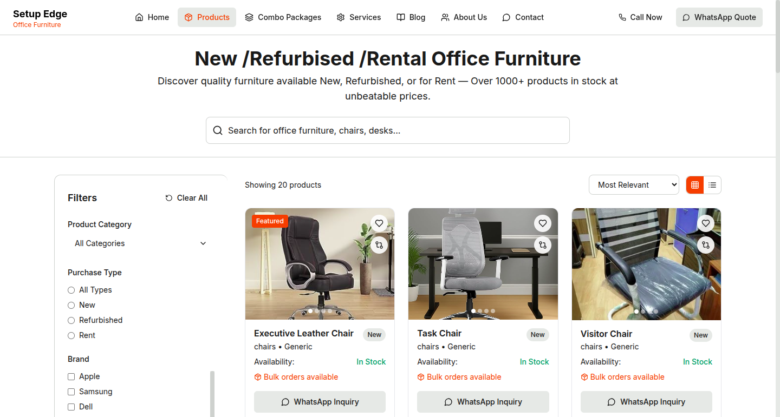This screenshot has width=780, height=417.
Task: Click compare icon on Visitor Chair card
Action: coord(706,245)
